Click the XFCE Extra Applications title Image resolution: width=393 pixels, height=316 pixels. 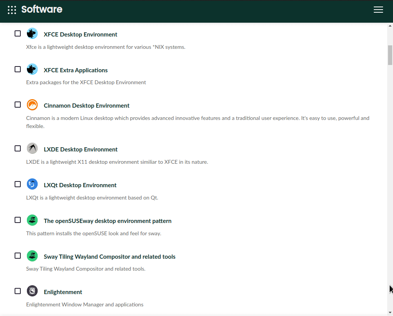(x=76, y=70)
